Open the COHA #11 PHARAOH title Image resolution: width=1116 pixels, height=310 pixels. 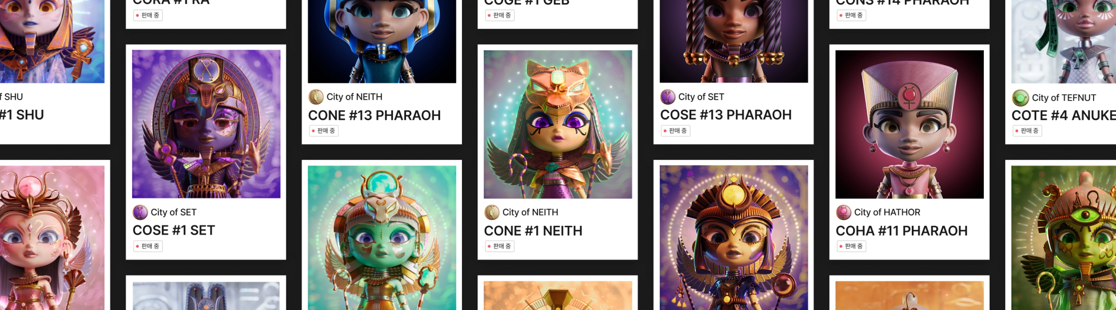pos(901,231)
